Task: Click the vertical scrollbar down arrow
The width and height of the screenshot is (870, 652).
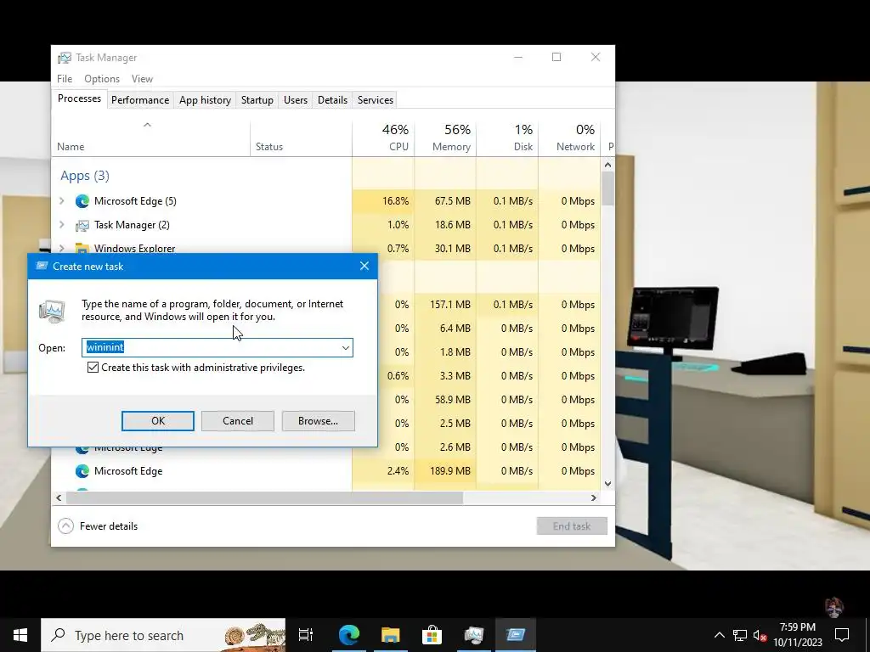Action: pos(607,483)
